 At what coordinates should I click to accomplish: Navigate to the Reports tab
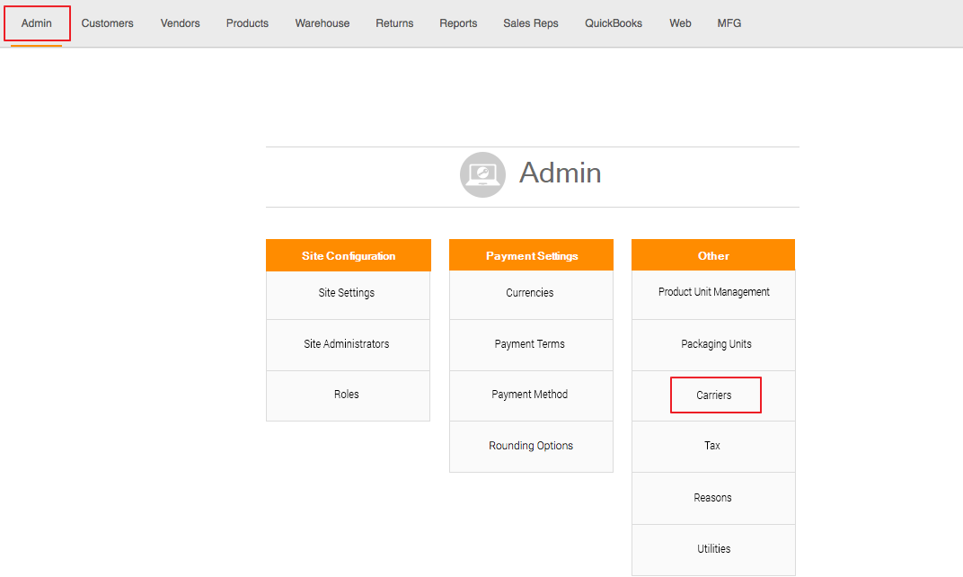(x=458, y=23)
